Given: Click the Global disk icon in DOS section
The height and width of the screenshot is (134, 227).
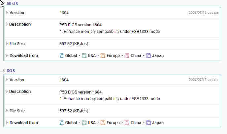Looking at the screenshot, I should (62, 122).
